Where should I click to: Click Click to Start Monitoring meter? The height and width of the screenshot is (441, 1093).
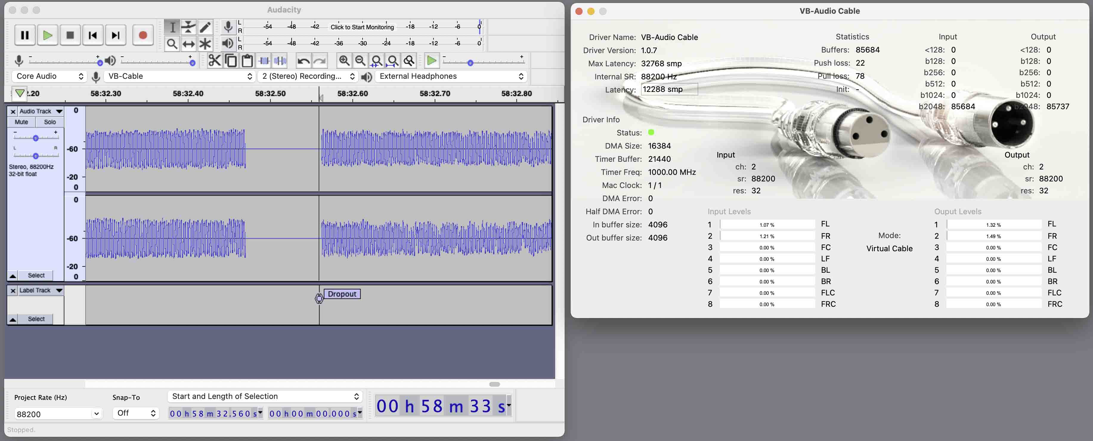pyautogui.click(x=362, y=27)
